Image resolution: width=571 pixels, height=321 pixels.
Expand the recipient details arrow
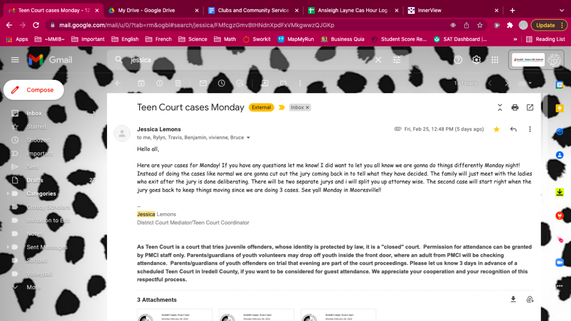(x=248, y=138)
